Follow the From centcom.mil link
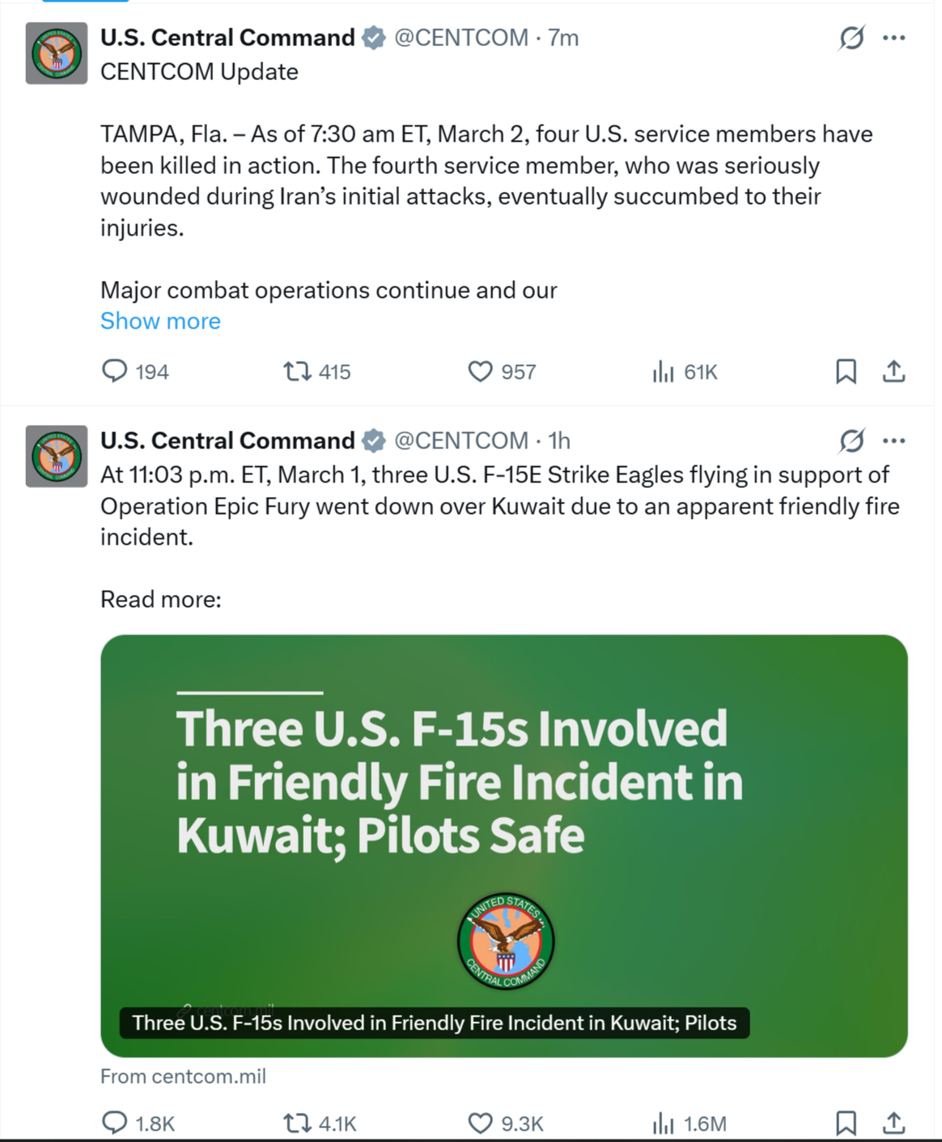The width and height of the screenshot is (942, 1142). pyautogui.click(x=183, y=1076)
